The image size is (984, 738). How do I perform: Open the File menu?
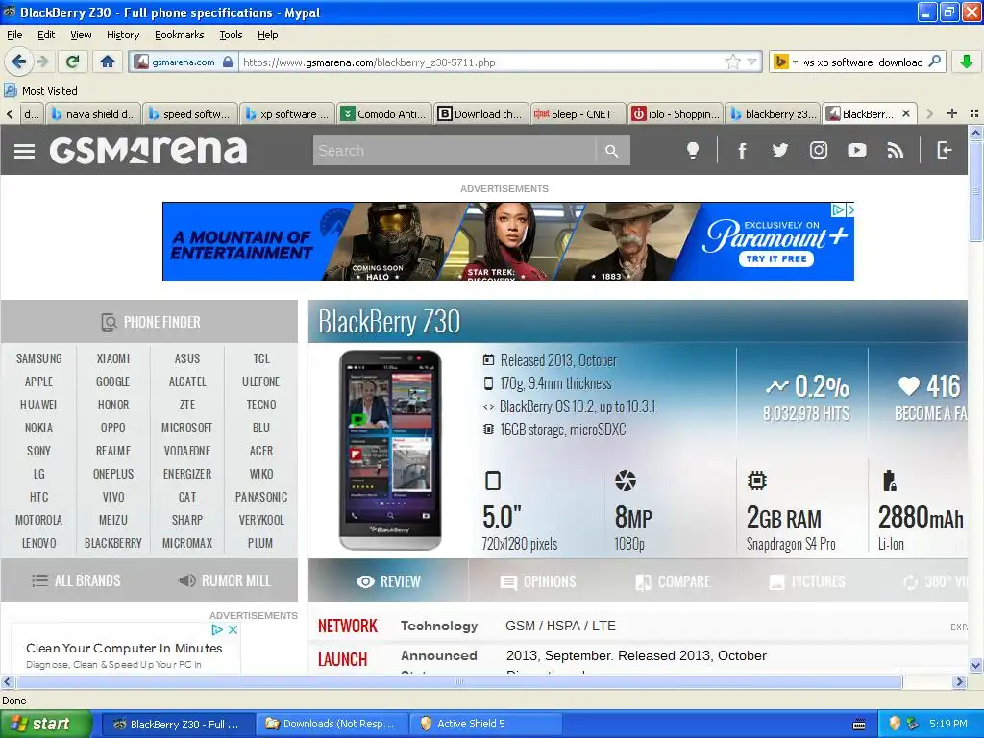[x=14, y=35]
